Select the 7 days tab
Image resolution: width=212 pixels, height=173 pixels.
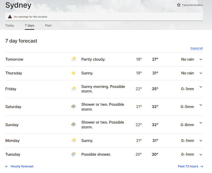[x=29, y=25]
